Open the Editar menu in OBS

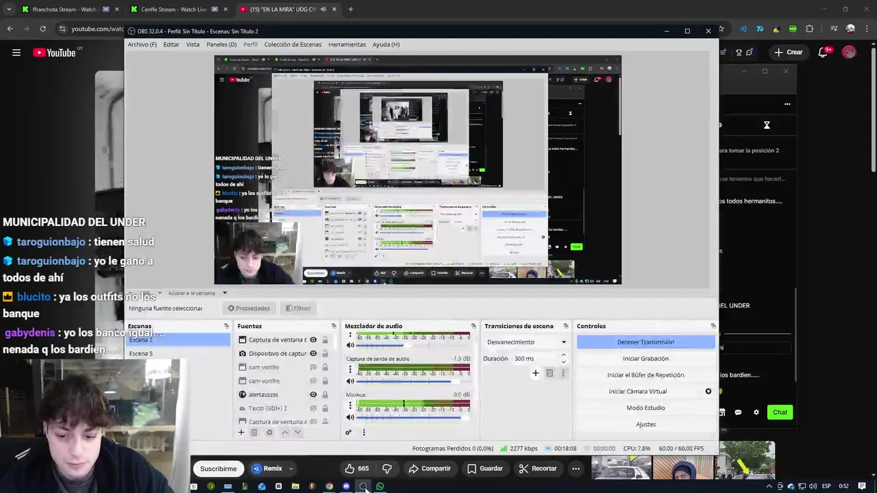pos(171,45)
